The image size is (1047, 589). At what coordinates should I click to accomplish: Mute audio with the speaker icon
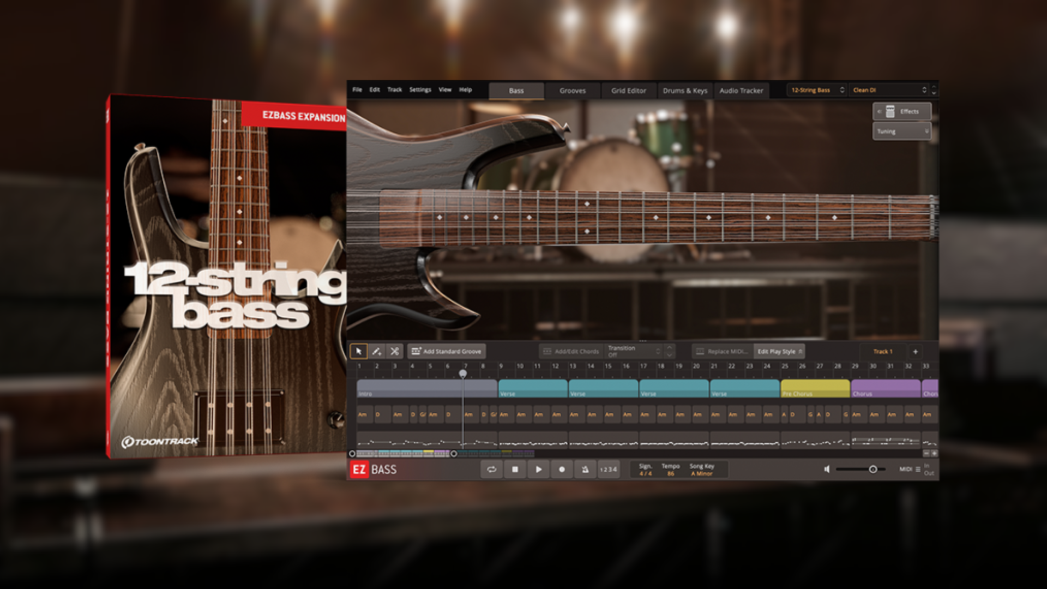pyautogui.click(x=828, y=469)
